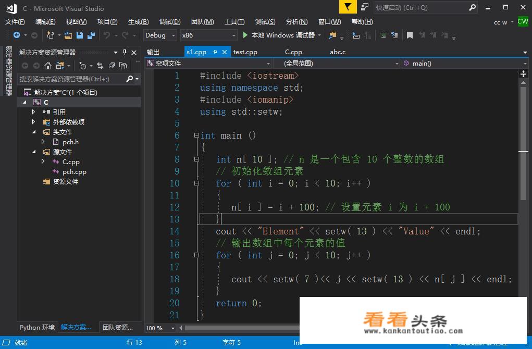Start debugging with the green play icon
This screenshot has width=532, height=349.
(245, 35)
